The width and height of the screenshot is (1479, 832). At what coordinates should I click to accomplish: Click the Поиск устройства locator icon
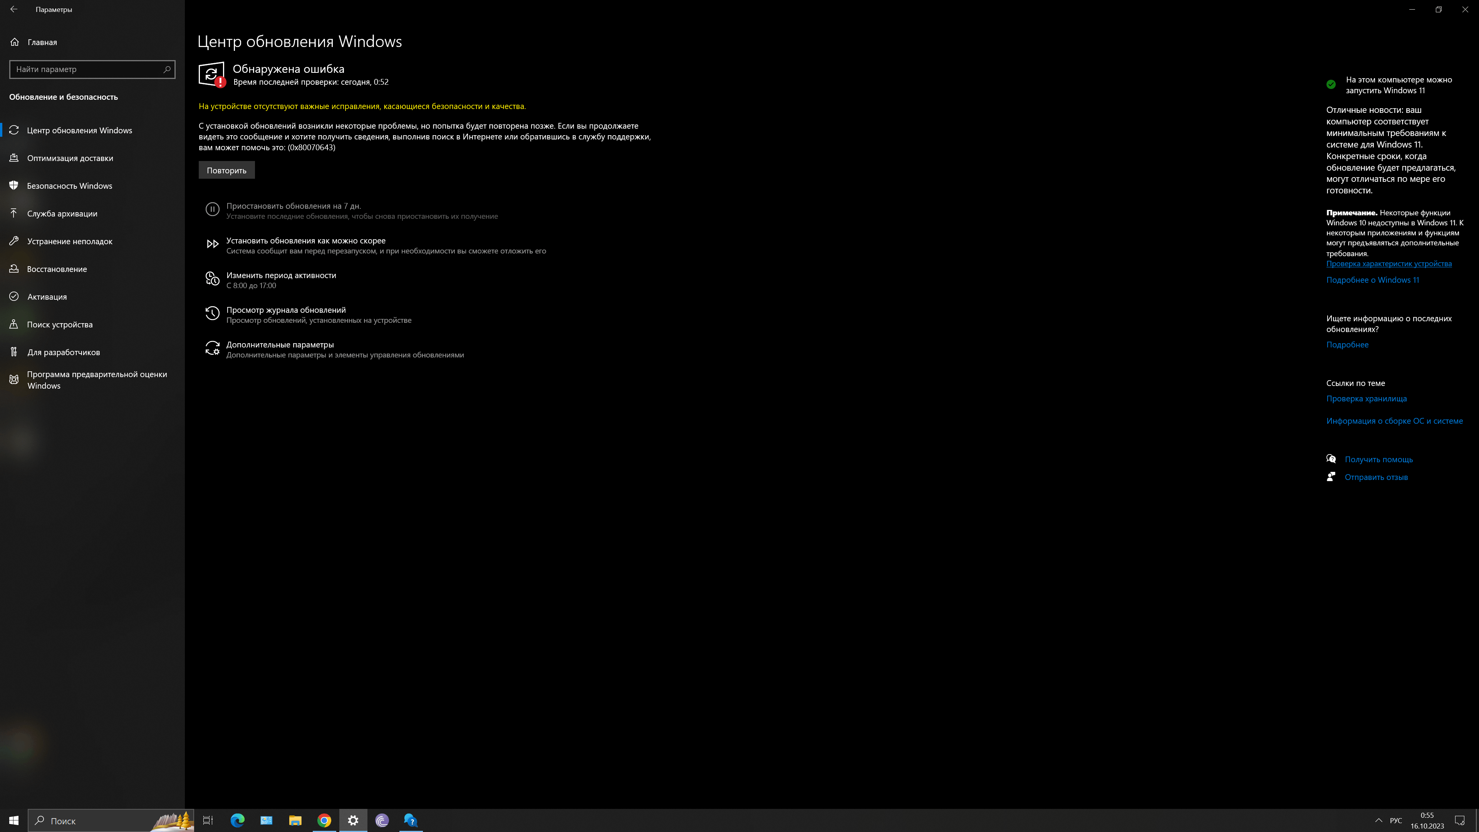click(x=14, y=324)
